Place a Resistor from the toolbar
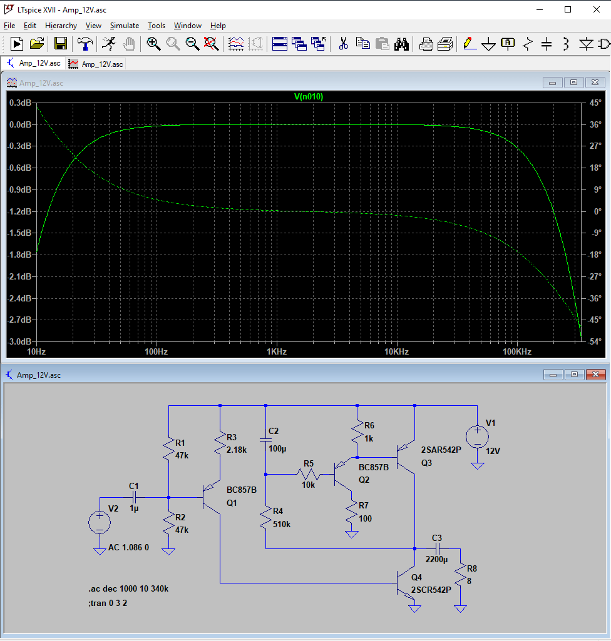Viewport: 611px width, 641px height. (x=528, y=44)
